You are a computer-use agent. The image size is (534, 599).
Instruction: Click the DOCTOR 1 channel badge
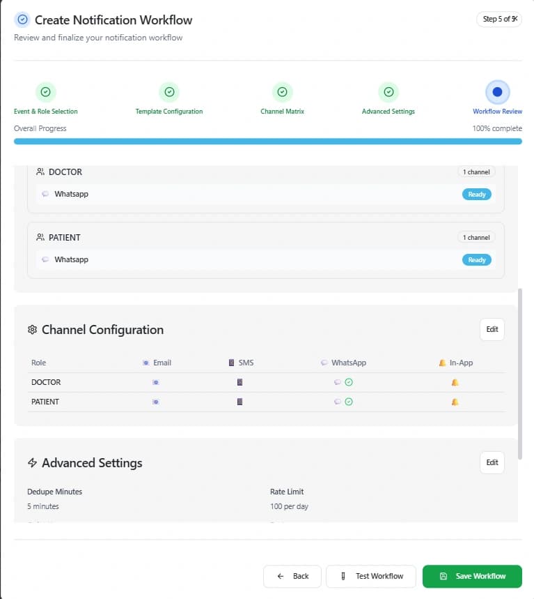tap(476, 172)
